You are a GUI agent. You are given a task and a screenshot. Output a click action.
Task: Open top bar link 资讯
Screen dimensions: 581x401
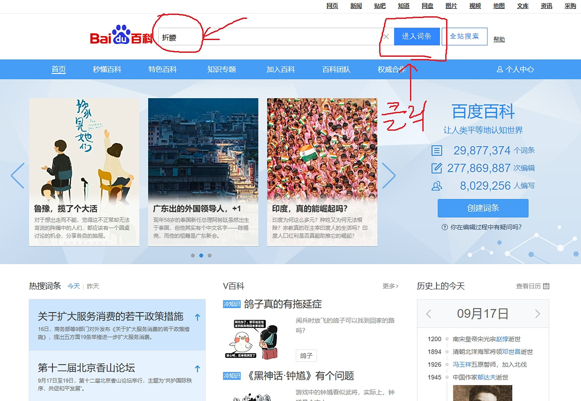[547, 6]
